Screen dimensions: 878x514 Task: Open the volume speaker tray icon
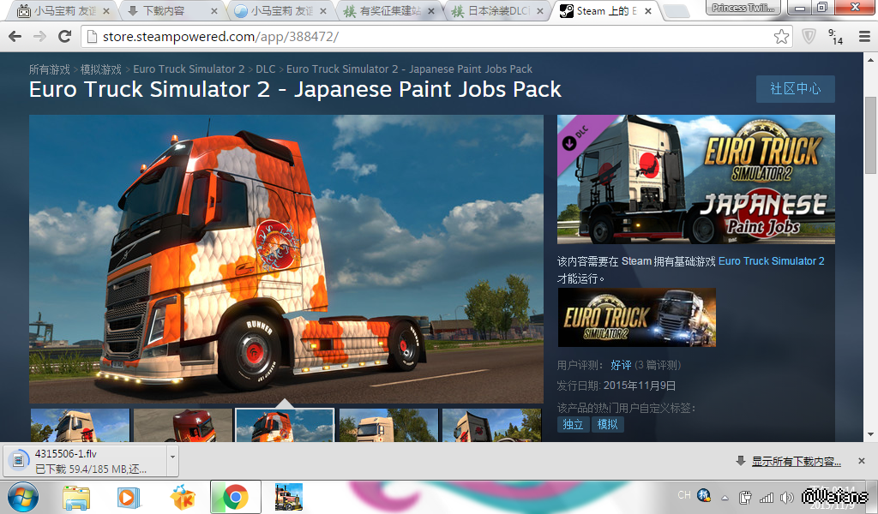787,497
